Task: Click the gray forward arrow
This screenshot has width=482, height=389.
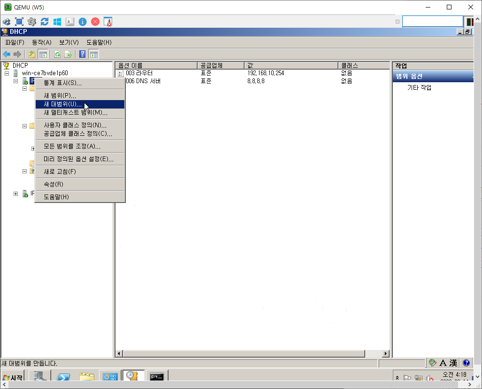Action: click(x=17, y=54)
